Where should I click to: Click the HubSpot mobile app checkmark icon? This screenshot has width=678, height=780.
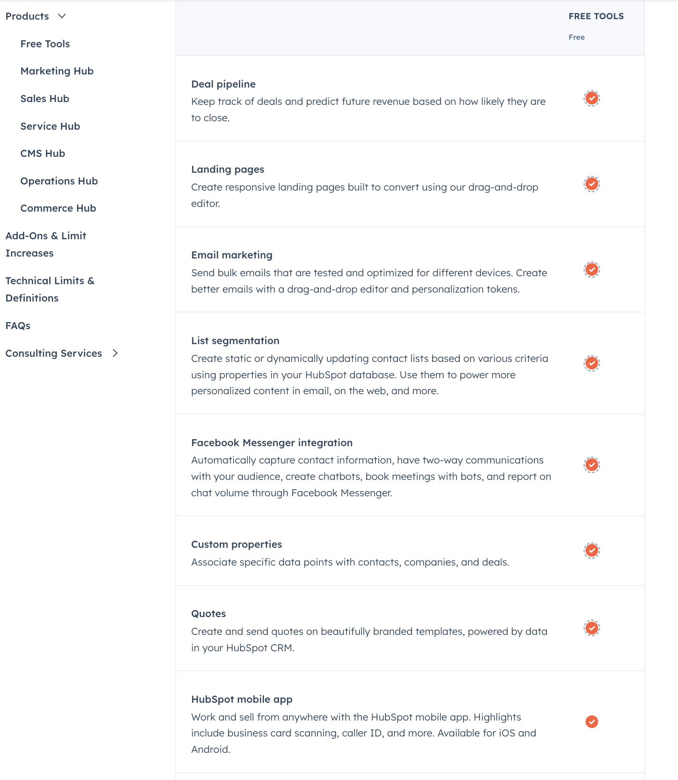click(592, 721)
